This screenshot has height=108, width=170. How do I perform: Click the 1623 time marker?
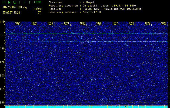(50, 23)
